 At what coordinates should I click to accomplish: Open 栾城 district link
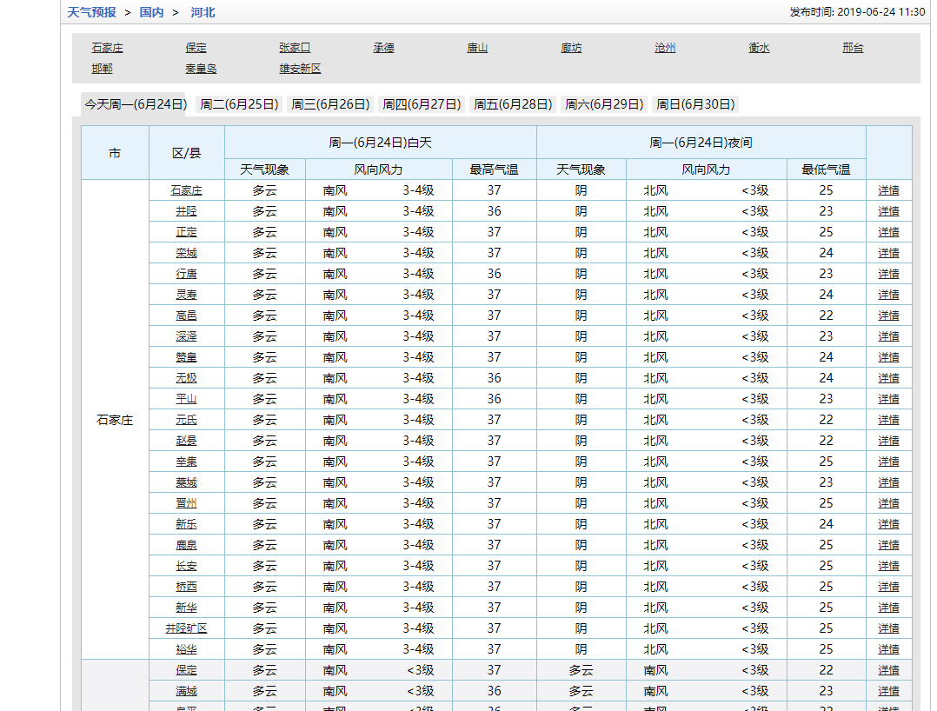point(186,253)
